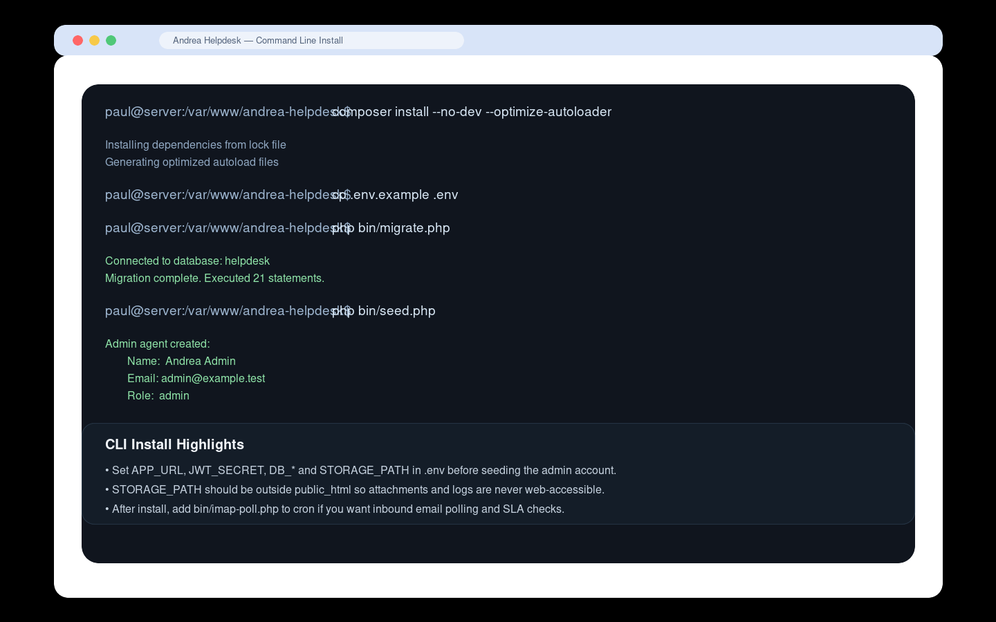Select the admin@example.test email address

[212, 378]
